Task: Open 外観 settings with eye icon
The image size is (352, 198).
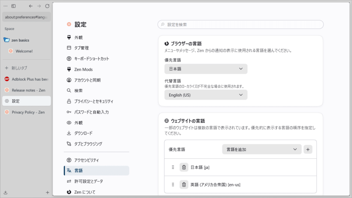Action: click(97, 123)
